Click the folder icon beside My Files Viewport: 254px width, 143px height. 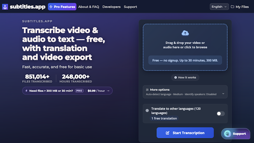(232, 7)
